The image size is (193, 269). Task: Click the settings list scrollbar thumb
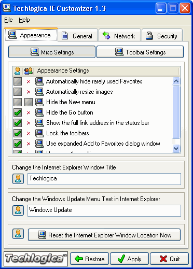point(176,112)
